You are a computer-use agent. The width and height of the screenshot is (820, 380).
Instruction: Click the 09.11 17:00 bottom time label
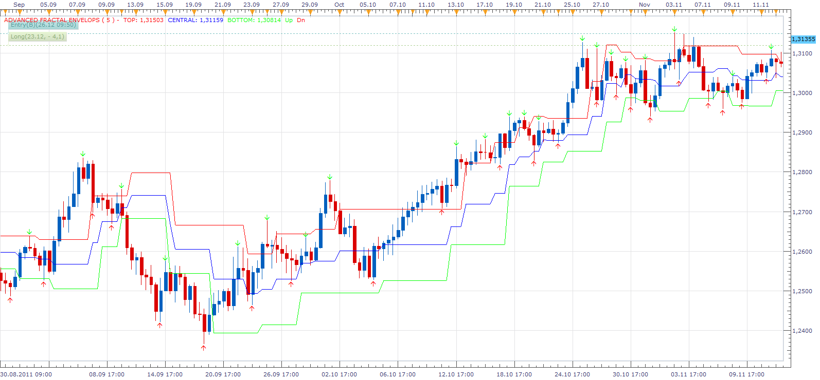[746, 374]
